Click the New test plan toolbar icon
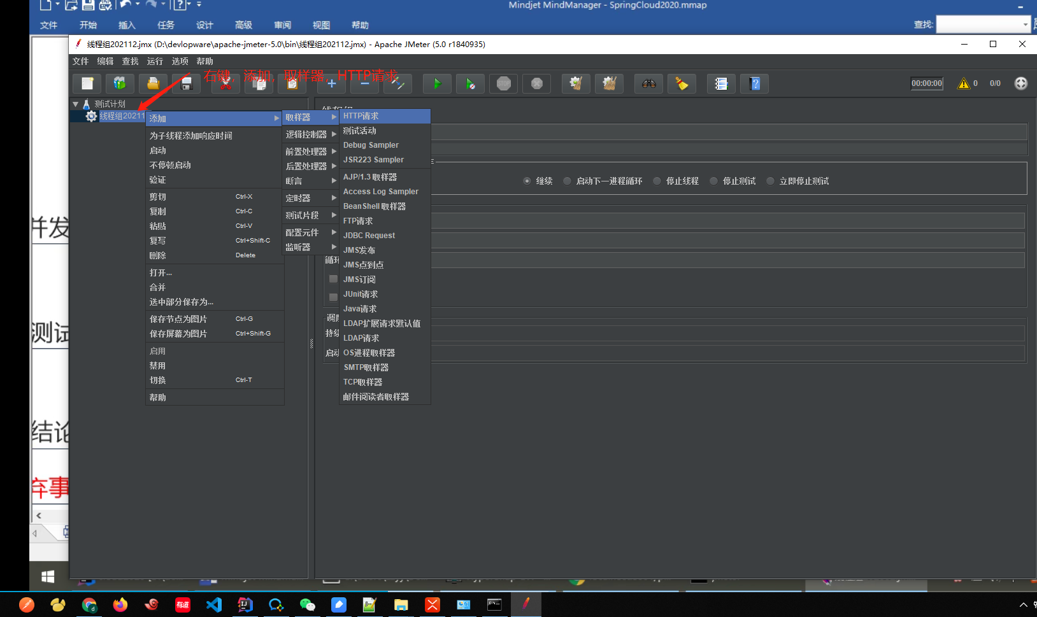Screen dimensions: 1037x617 pos(87,83)
